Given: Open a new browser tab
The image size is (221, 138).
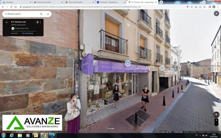Looking at the screenshot, I should point(161,2).
